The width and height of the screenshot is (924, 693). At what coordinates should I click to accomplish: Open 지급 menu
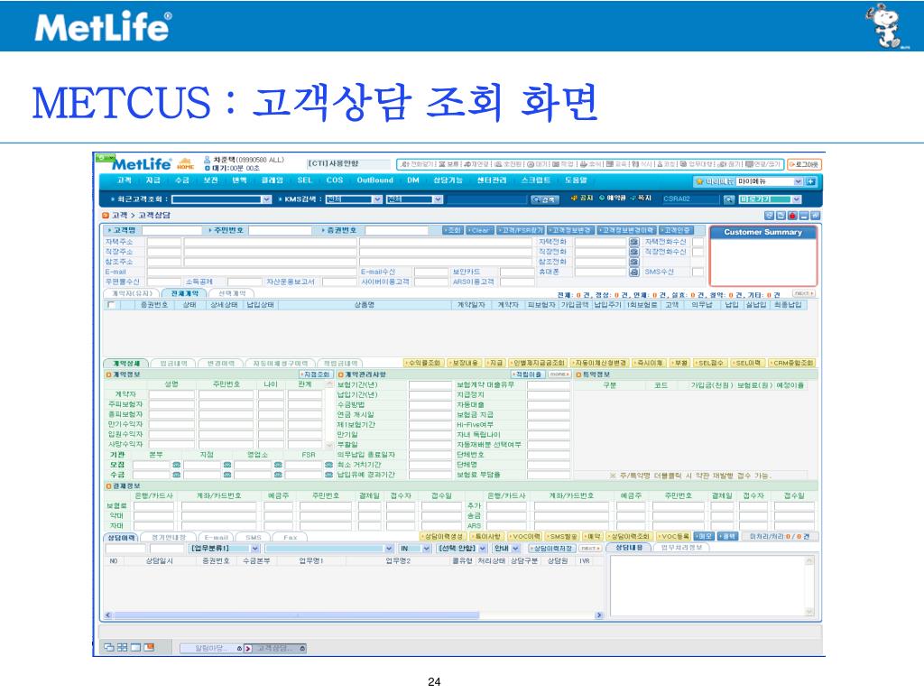coord(153,180)
